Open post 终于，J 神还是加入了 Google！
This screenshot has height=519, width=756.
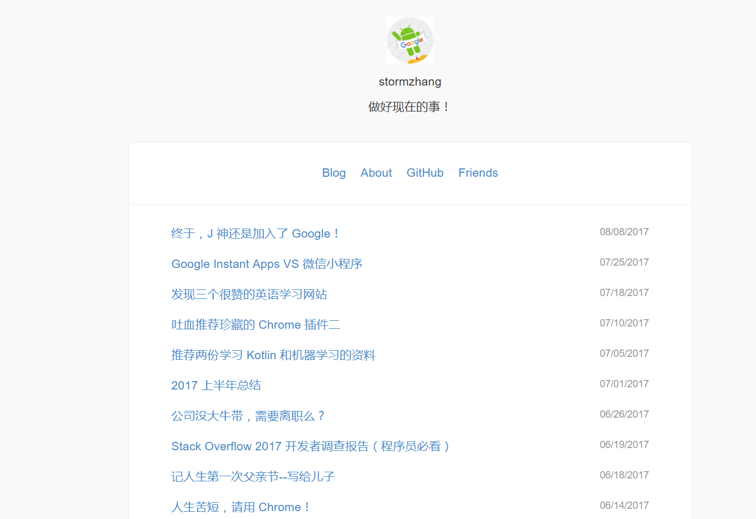click(255, 234)
